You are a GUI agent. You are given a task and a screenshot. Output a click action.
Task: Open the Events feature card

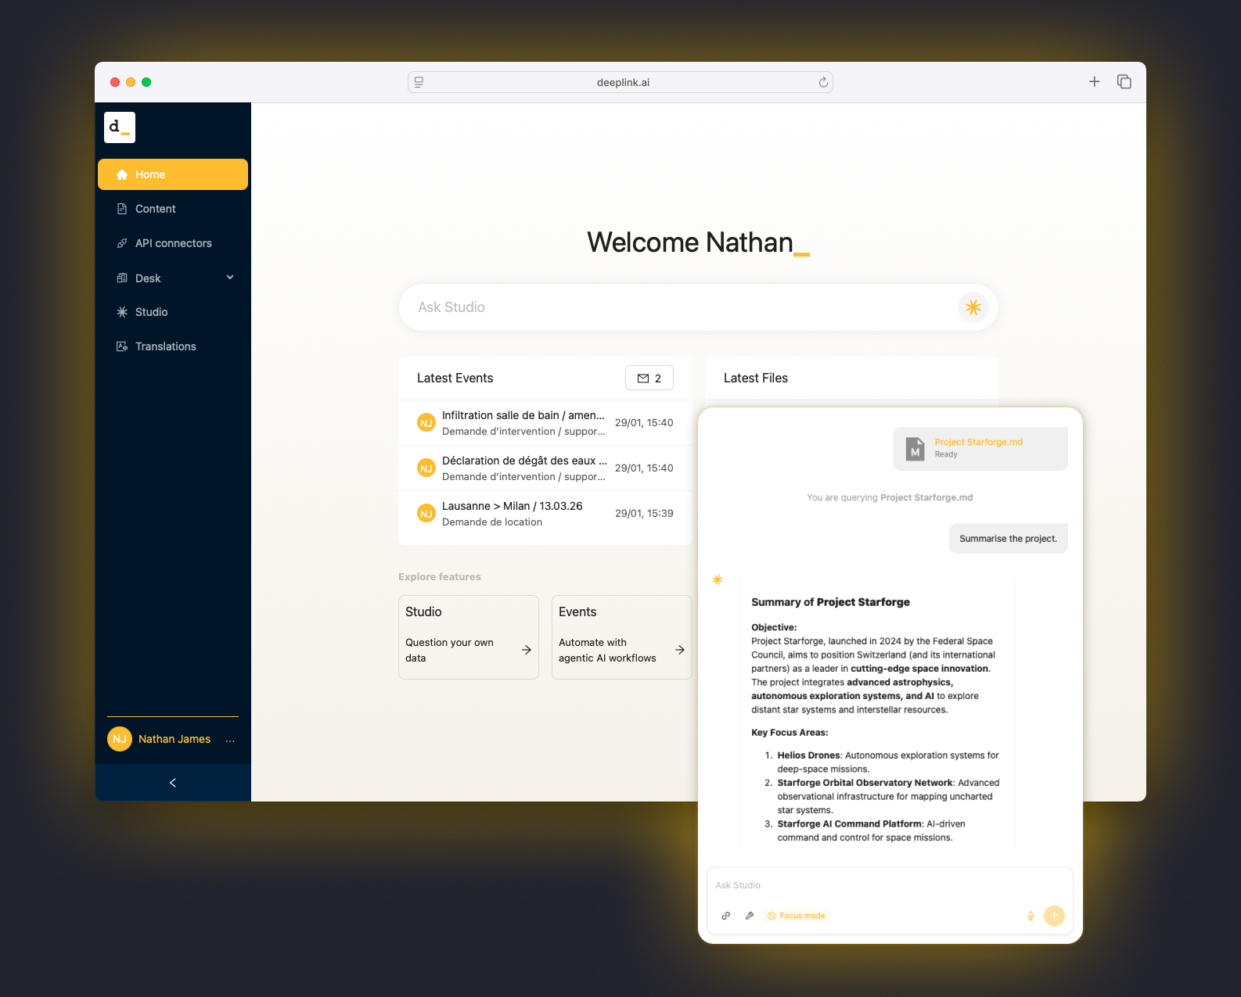pos(621,637)
